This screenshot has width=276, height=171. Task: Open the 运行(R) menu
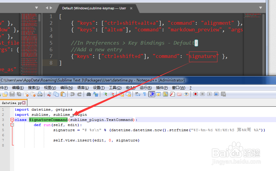[x=146, y=88]
